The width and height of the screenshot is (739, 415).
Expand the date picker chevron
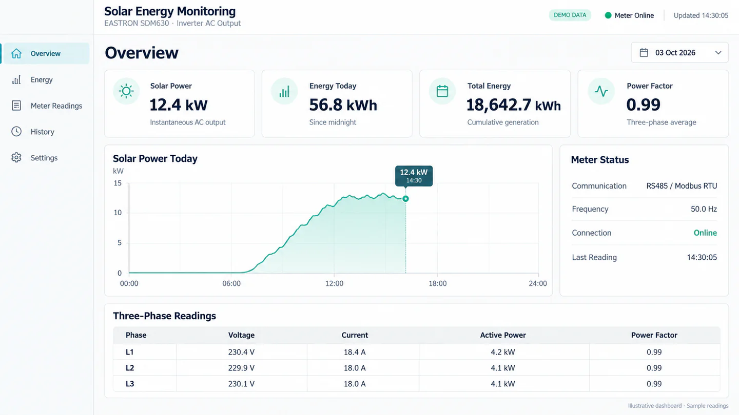[x=718, y=53]
